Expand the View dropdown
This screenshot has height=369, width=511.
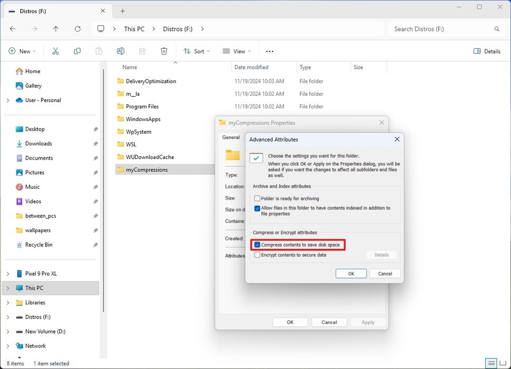pyautogui.click(x=236, y=51)
